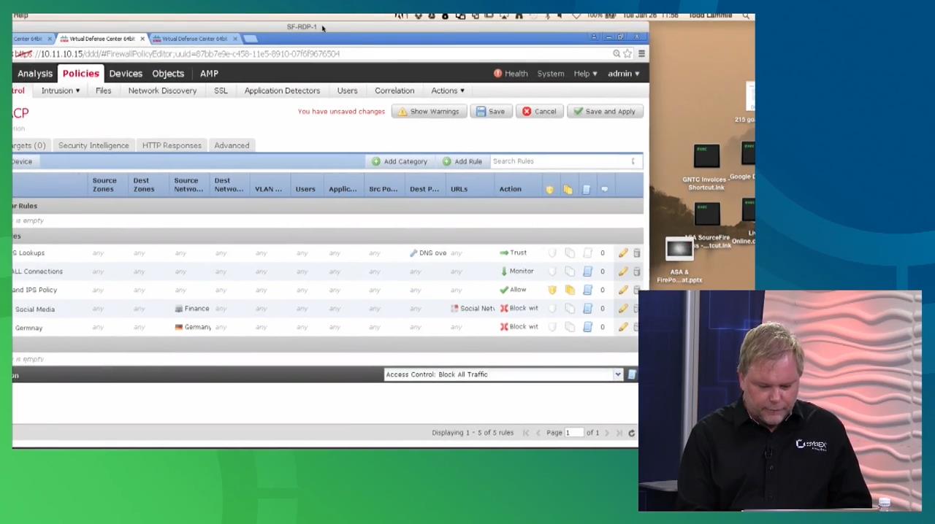
Task: Click the Save and Apply button
Action: tap(605, 112)
